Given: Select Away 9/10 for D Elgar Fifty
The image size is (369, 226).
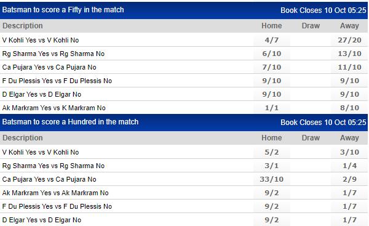Looking at the screenshot, I should coord(349,94).
